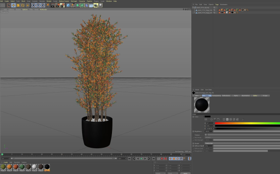Toggle the coordinate system icon

coord(48,5)
